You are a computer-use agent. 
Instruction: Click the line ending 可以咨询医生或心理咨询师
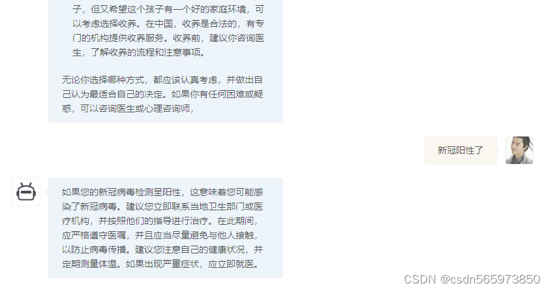pyautogui.click(x=128, y=108)
